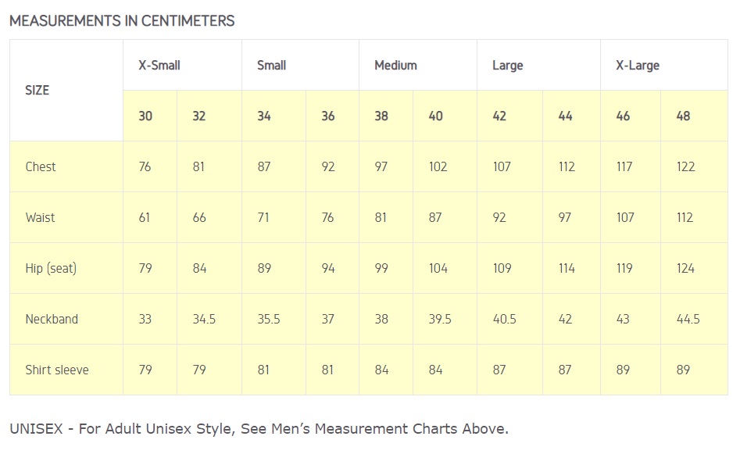This screenshot has width=740, height=454.
Task: Select the X-Large size column header
Action: [x=637, y=66]
